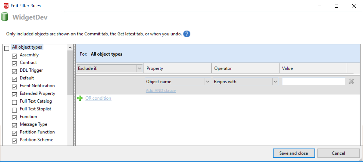Click the 'Add AND clause' link

(x=161, y=91)
